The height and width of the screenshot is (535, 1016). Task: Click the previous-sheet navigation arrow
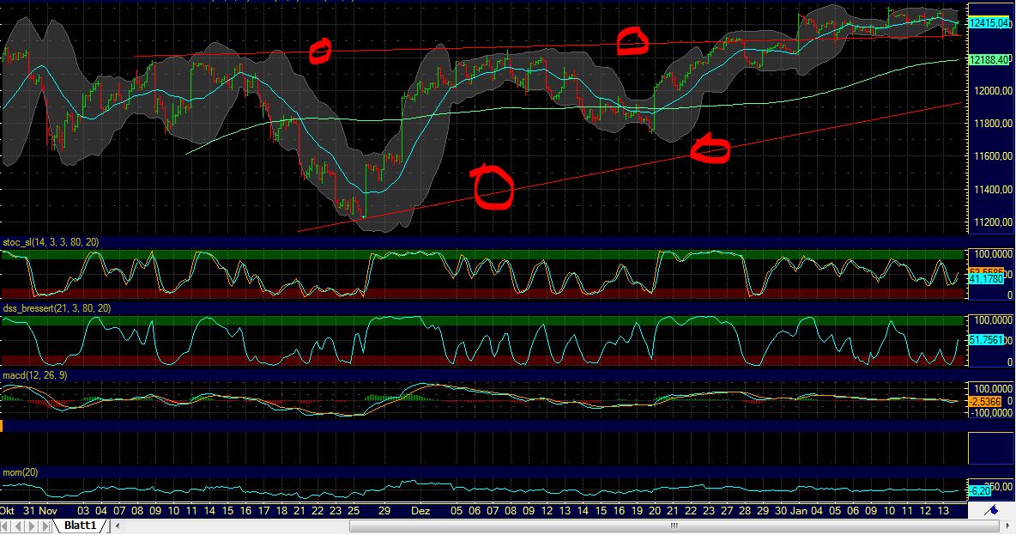pyautogui.click(x=18, y=526)
